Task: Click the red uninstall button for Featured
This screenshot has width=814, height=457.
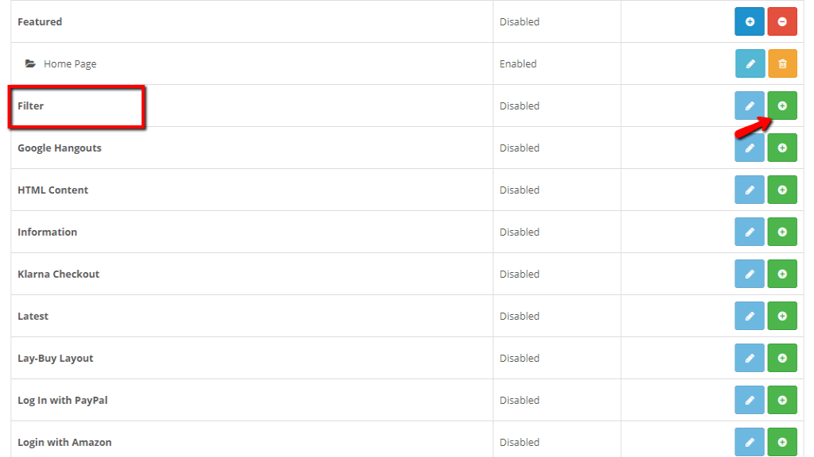Action: click(782, 22)
